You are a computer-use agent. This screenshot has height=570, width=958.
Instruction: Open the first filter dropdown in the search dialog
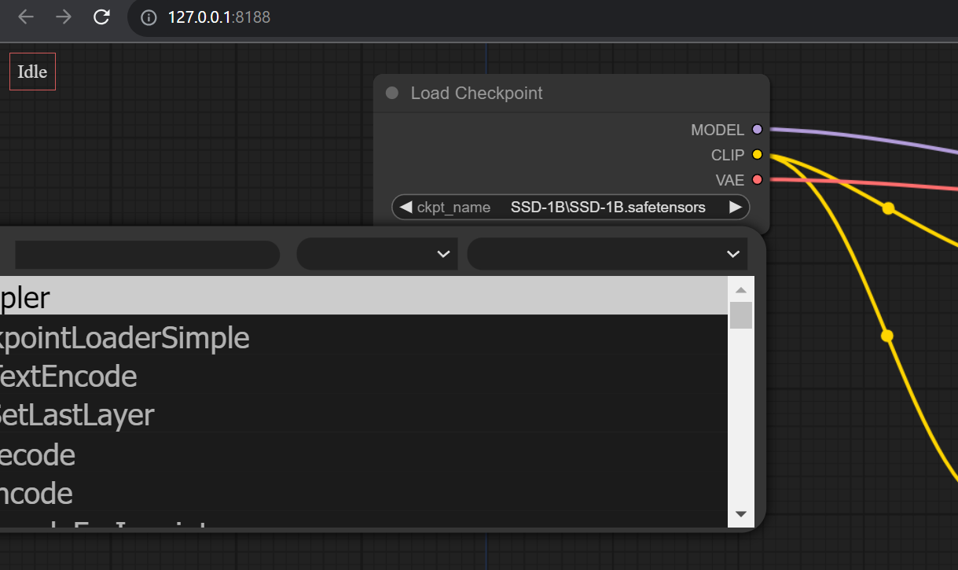click(x=376, y=254)
